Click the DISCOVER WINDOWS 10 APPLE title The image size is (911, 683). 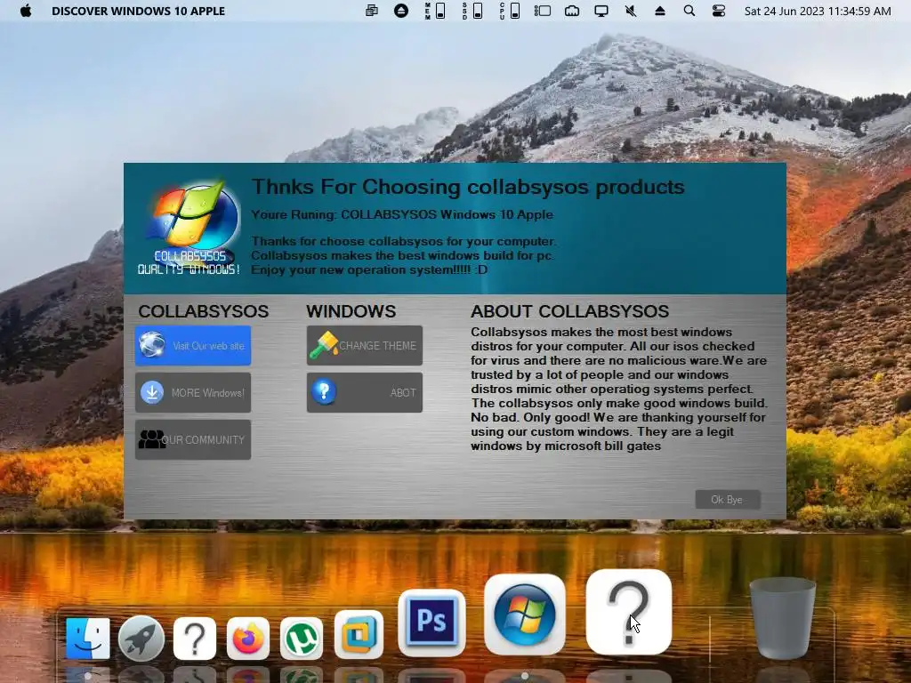138,11
